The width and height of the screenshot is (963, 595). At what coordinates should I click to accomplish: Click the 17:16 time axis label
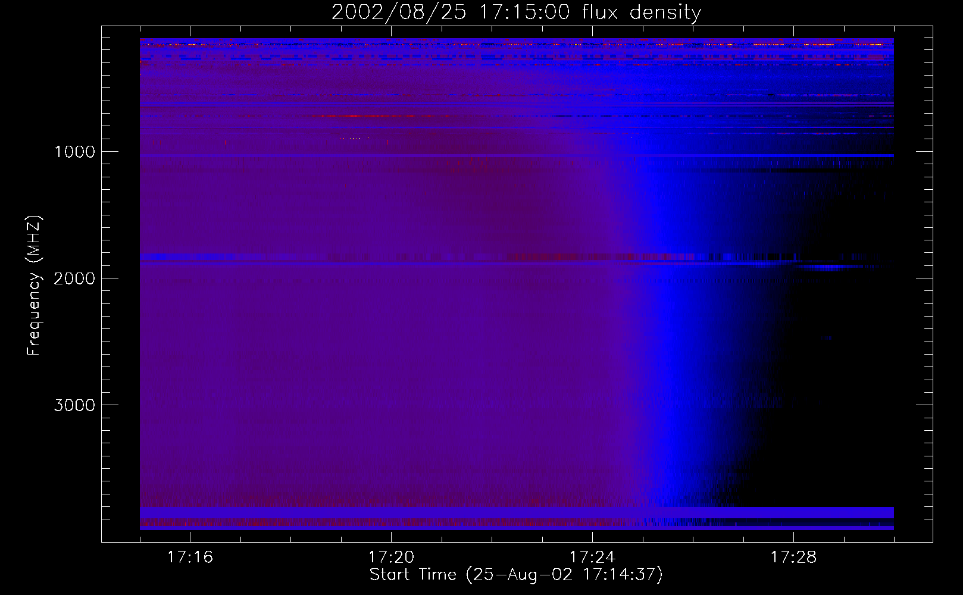pyautogui.click(x=190, y=558)
